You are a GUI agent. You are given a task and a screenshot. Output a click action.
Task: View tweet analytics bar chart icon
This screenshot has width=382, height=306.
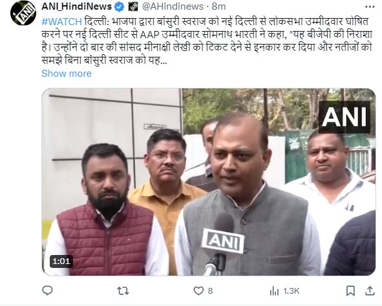(x=274, y=291)
